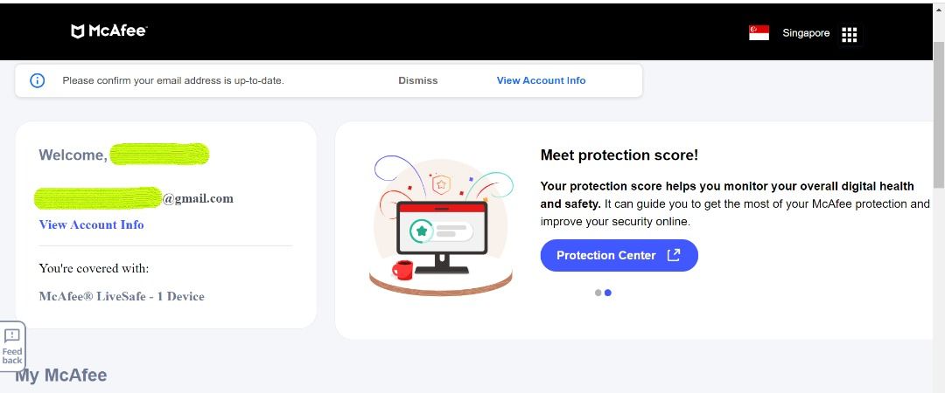Dismiss the email confirmation notice

tap(417, 80)
